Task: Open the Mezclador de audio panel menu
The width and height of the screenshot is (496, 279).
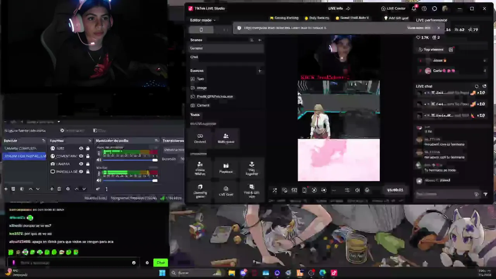Action: click(156, 141)
